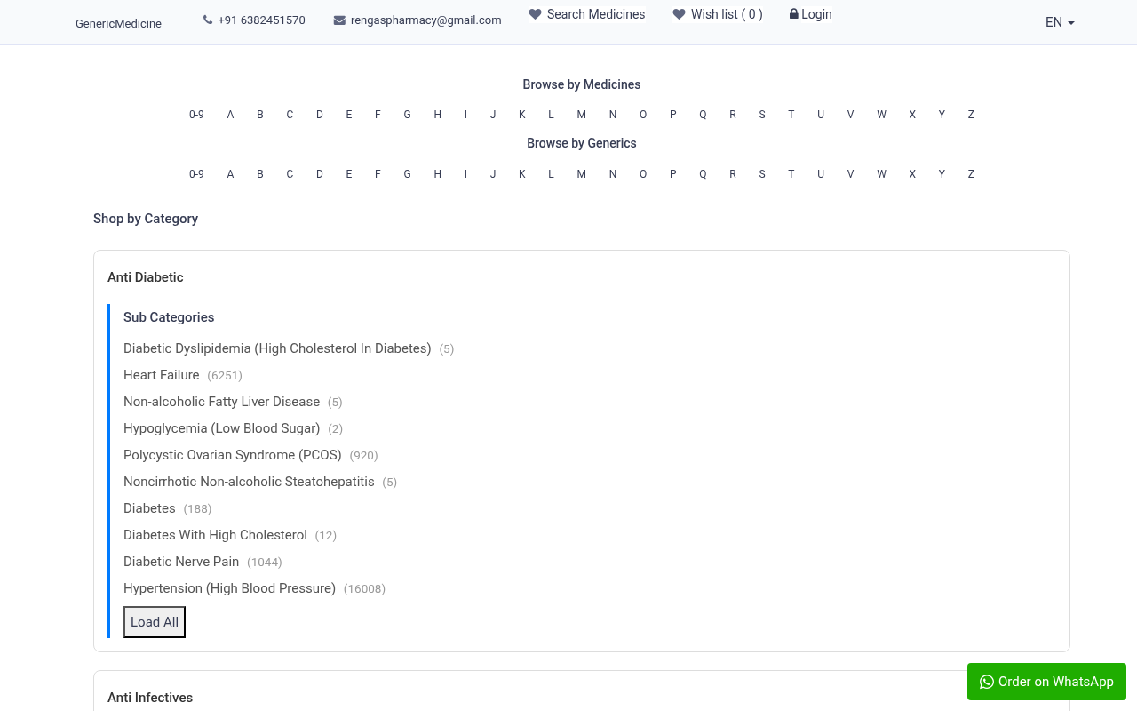This screenshot has height=711, width=1137.
Task: Open the EN language dropdown
Action: point(1060,22)
